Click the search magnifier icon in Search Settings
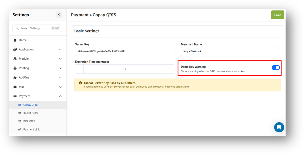 (x=17, y=28)
